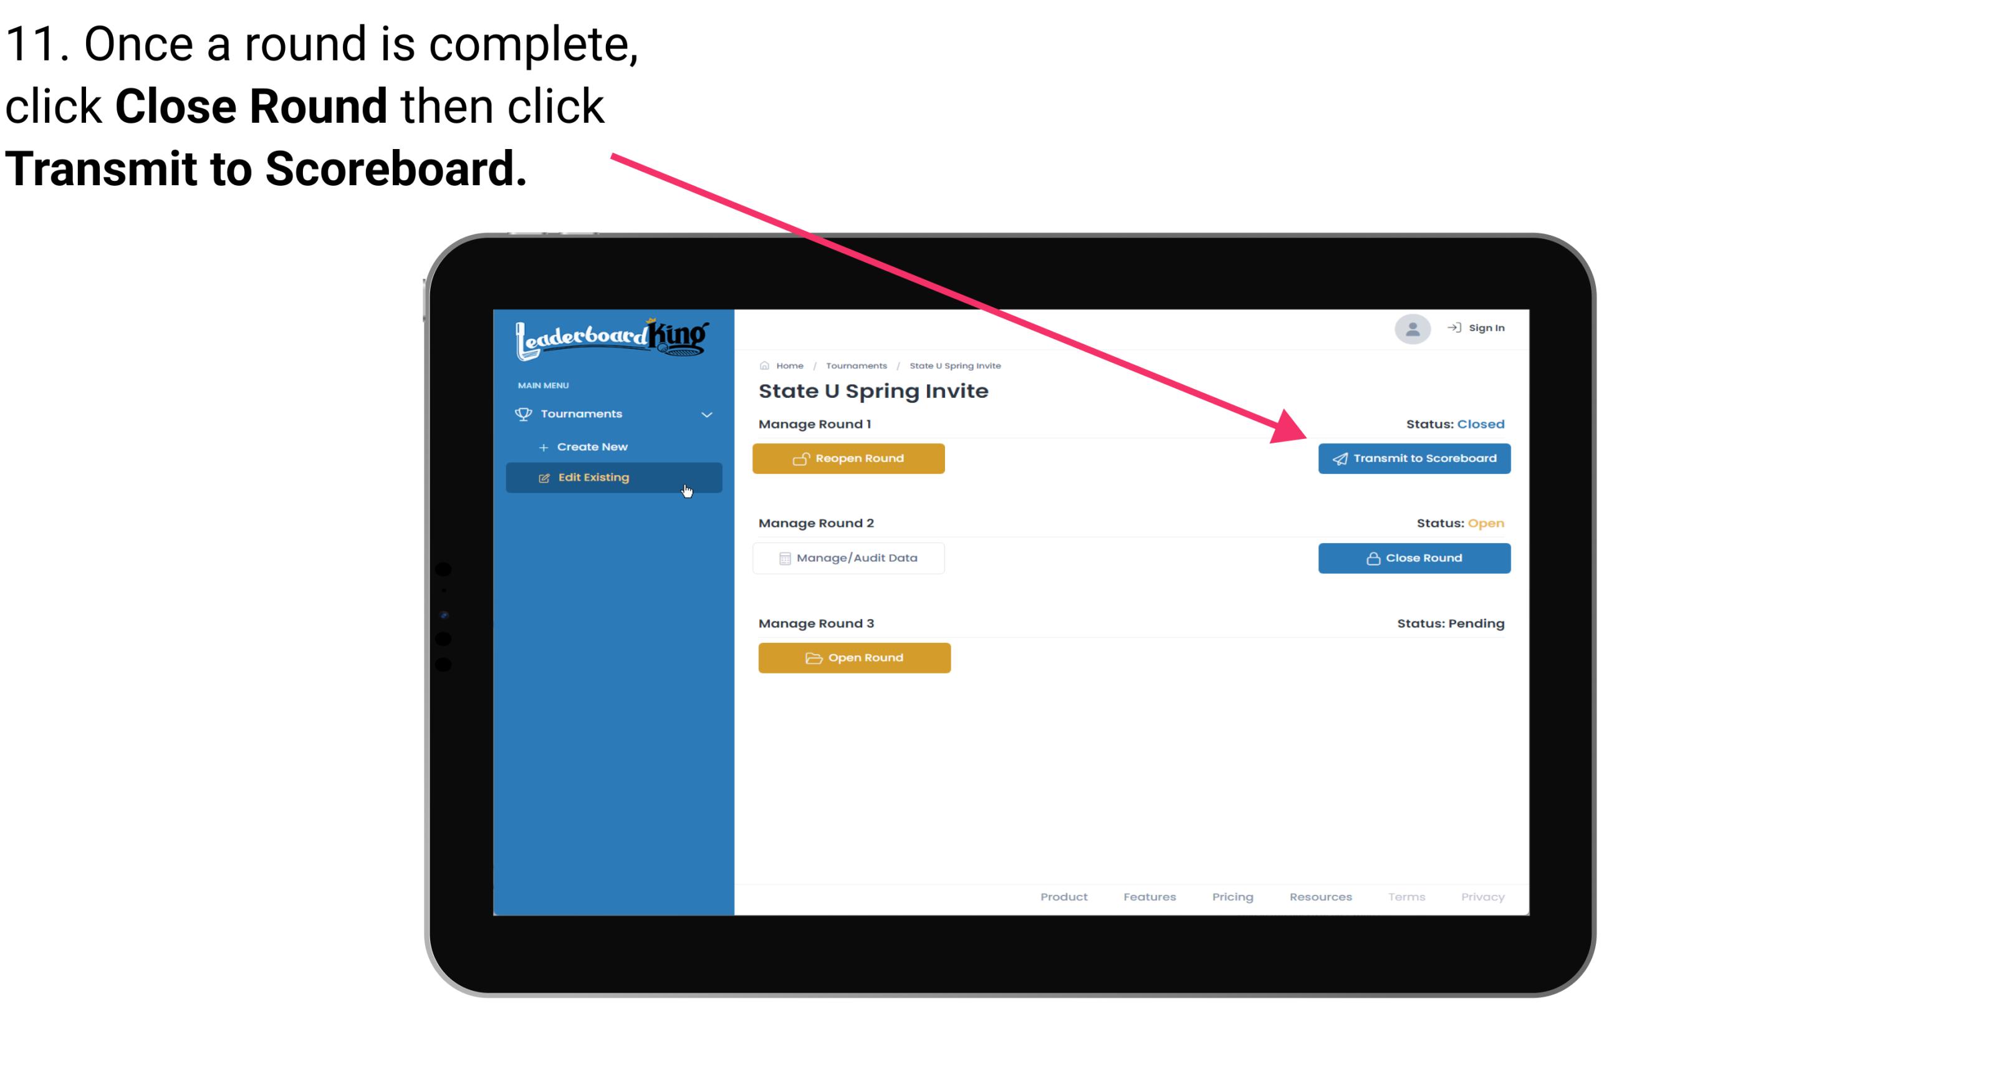Click the Reopen Round icon
The image size is (2016, 1085).
coord(802,458)
